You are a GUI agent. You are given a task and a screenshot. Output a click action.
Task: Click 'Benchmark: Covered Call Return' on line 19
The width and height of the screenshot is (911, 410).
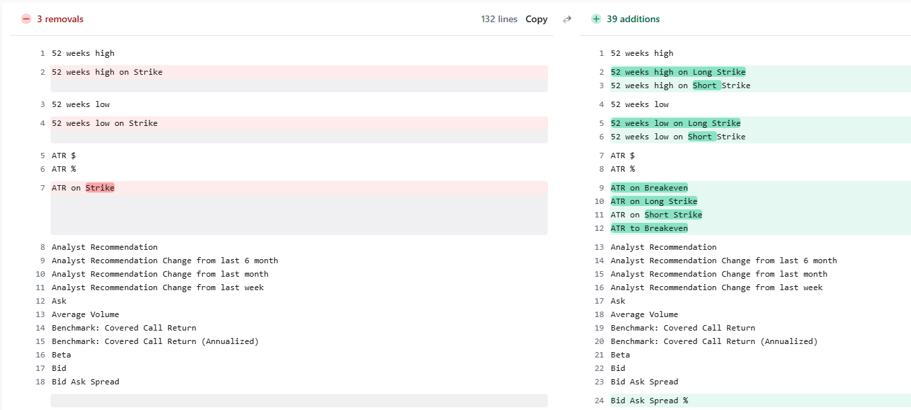[683, 328]
